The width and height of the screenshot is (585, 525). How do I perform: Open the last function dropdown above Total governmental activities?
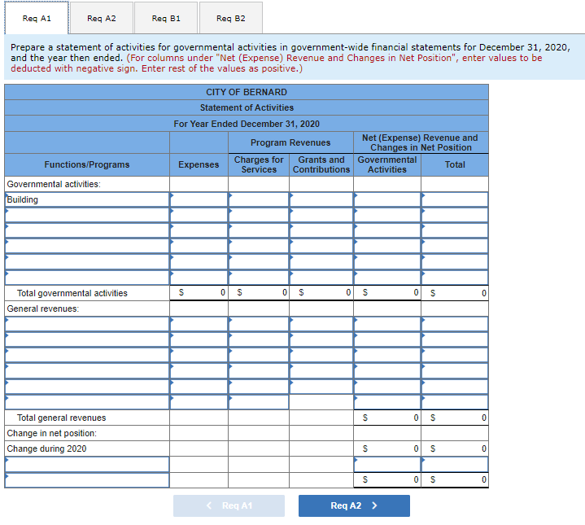coord(87,278)
